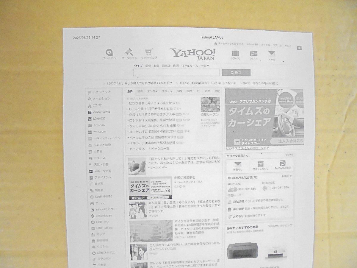
Task: Click the 出前館 icon in the sidebar
Action: tap(90, 152)
